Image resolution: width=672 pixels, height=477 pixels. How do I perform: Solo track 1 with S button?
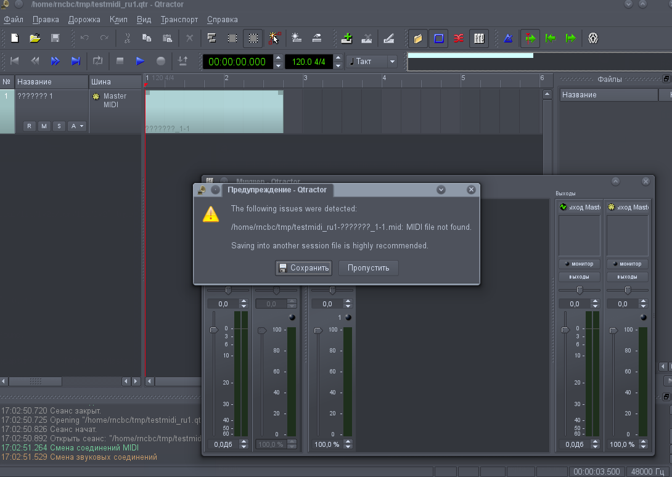[x=59, y=126]
